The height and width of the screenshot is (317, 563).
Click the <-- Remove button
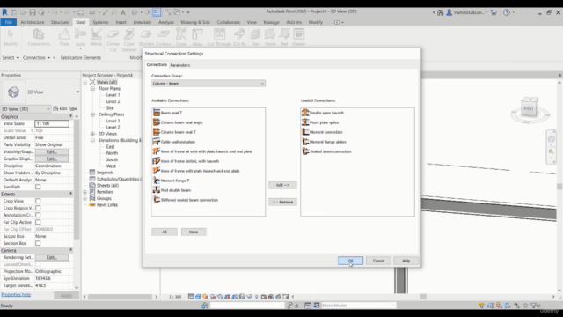click(282, 202)
